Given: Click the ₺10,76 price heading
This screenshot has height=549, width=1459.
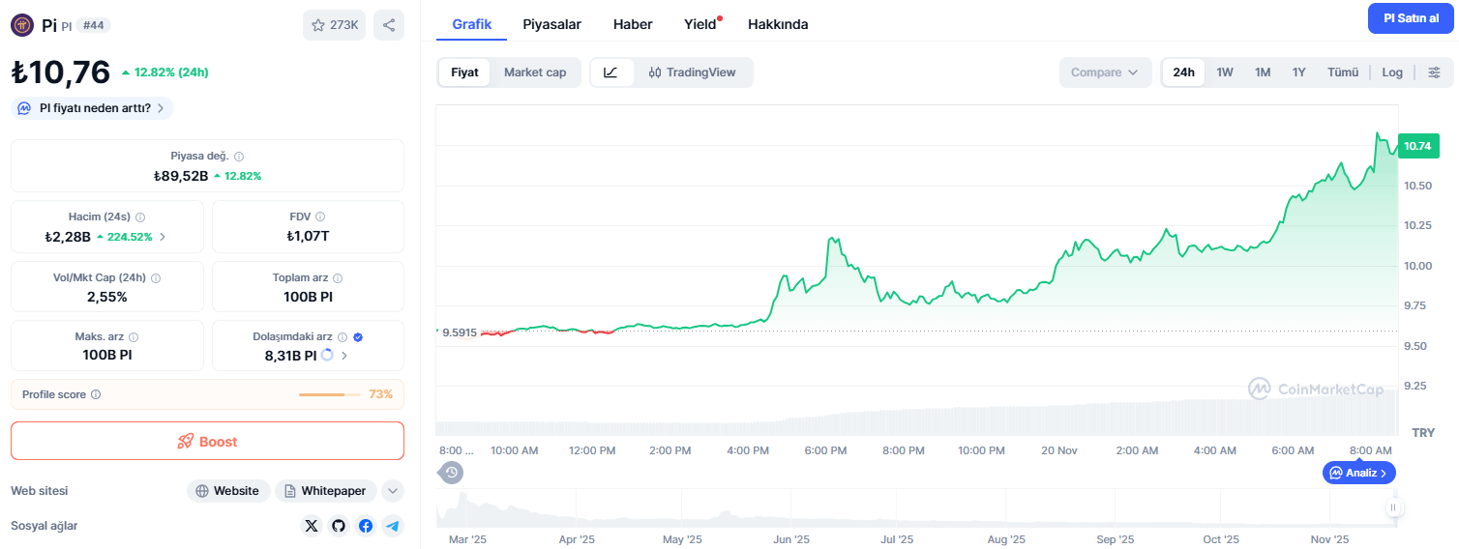Looking at the screenshot, I should pyautogui.click(x=61, y=72).
